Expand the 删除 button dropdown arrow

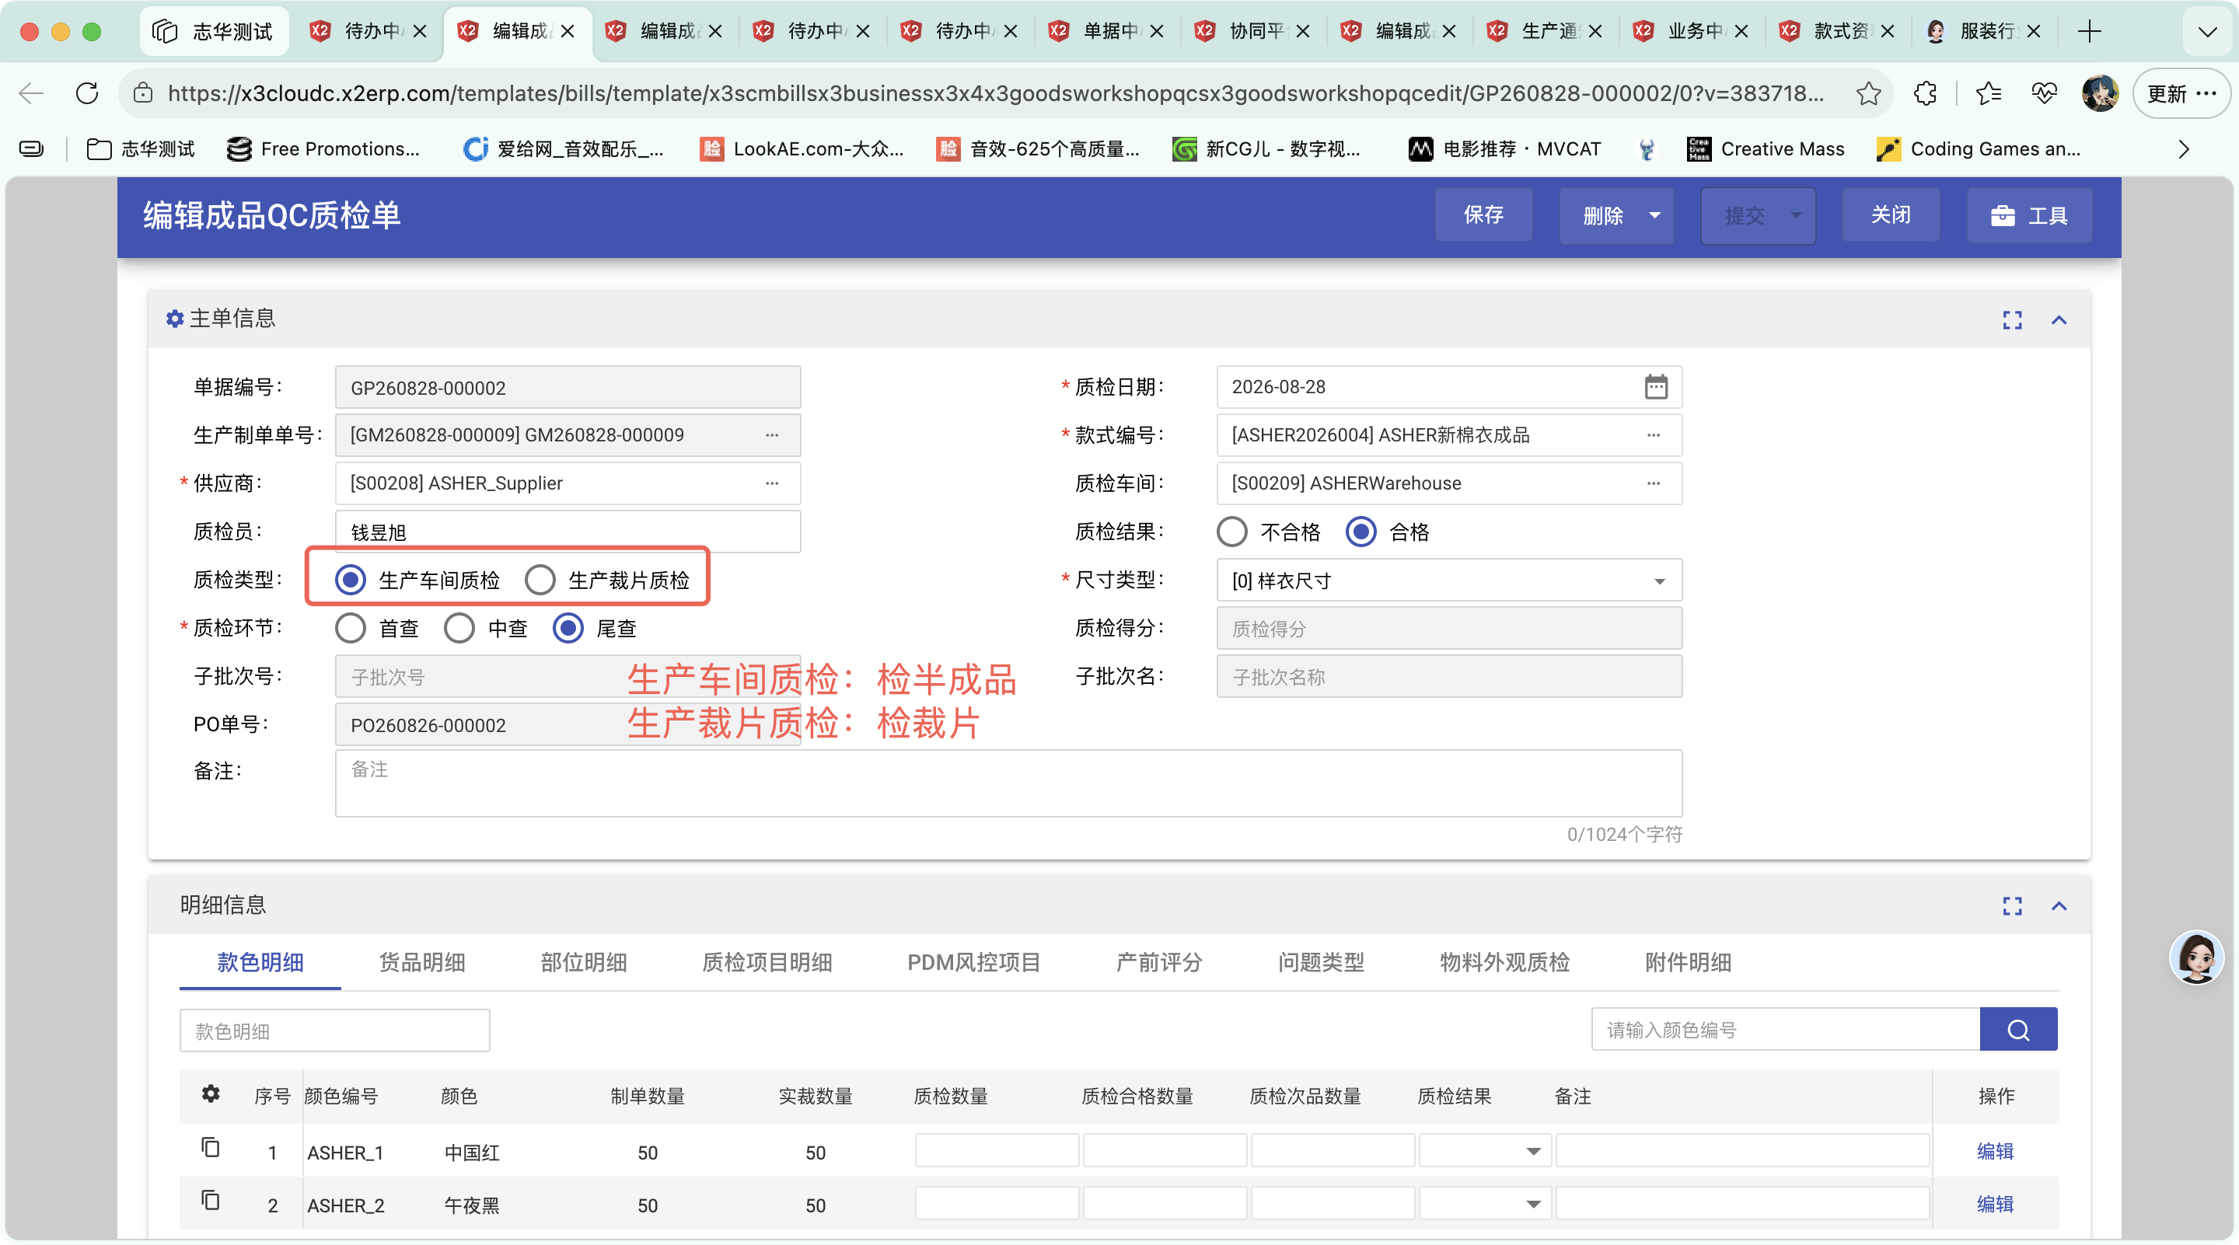point(1655,215)
